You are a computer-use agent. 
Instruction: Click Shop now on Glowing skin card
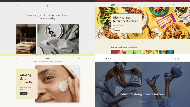24,93
